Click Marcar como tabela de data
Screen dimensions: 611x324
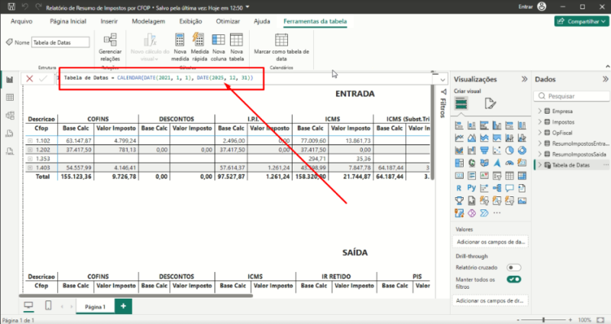click(x=281, y=47)
